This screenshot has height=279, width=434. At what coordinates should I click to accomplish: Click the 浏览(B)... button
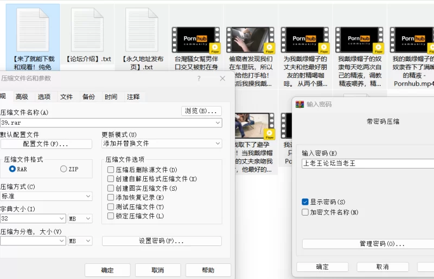point(201,111)
